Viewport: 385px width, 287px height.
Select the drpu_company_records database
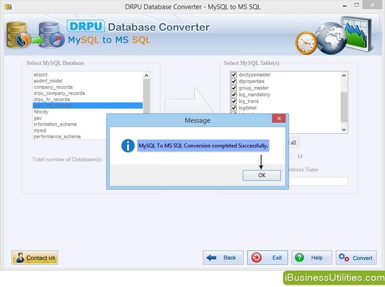(88, 93)
